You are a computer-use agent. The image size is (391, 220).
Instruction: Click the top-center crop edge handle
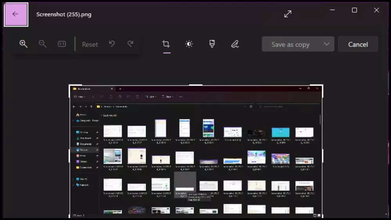tap(195, 85)
